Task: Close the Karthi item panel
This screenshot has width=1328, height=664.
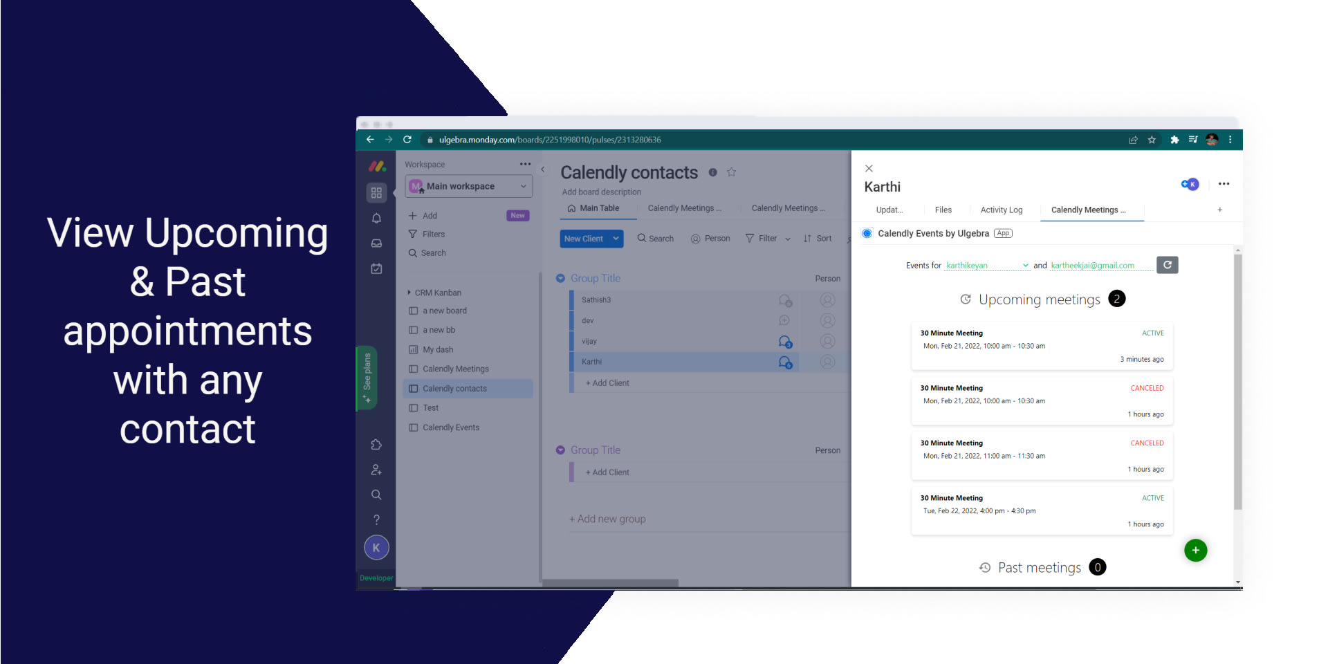Action: pyautogui.click(x=869, y=168)
